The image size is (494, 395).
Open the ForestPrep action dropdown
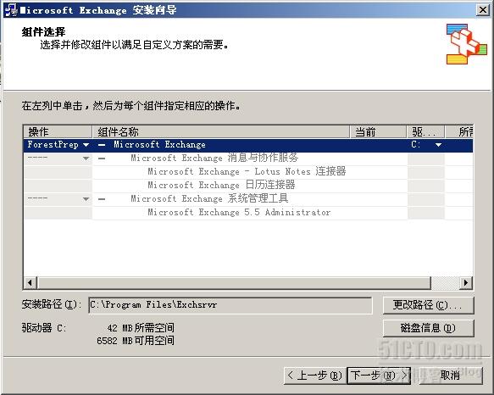86,145
